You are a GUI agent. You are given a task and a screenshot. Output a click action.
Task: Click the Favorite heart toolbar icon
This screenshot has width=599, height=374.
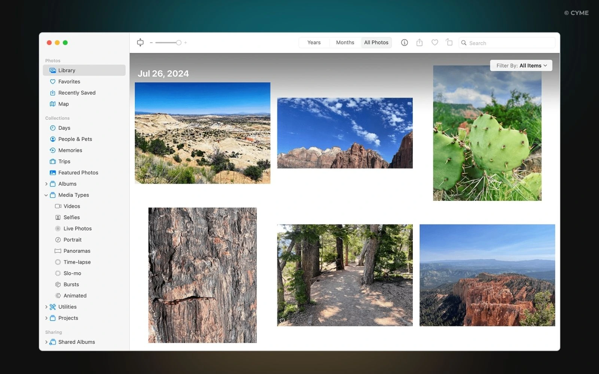[x=435, y=43]
